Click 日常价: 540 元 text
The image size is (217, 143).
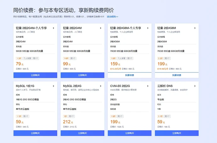click(x=22, y=127)
